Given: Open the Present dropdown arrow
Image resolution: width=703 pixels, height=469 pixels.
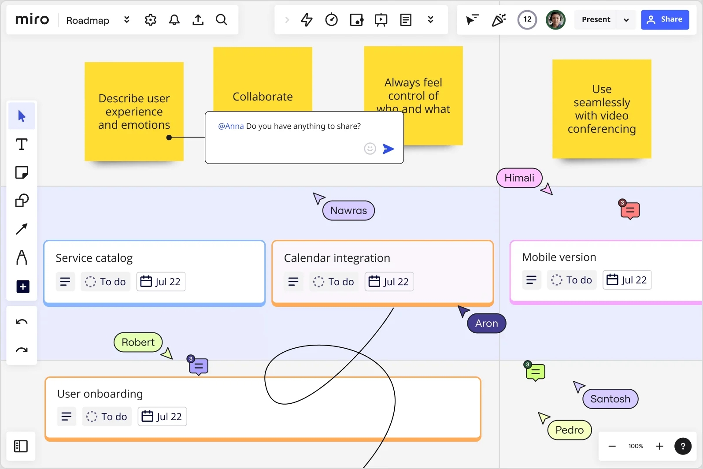Looking at the screenshot, I should pos(626,20).
